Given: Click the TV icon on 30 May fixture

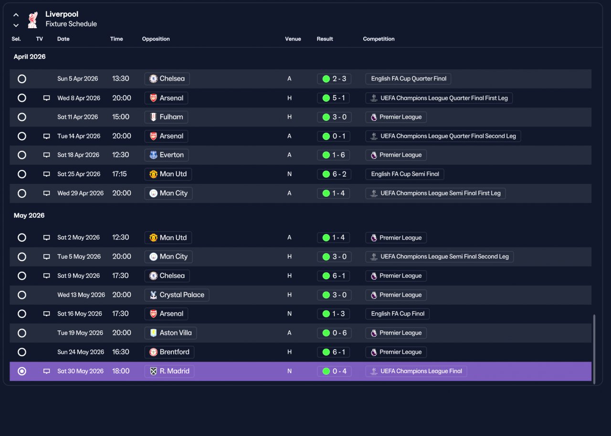Looking at the screenshot, I should point(47,371).
